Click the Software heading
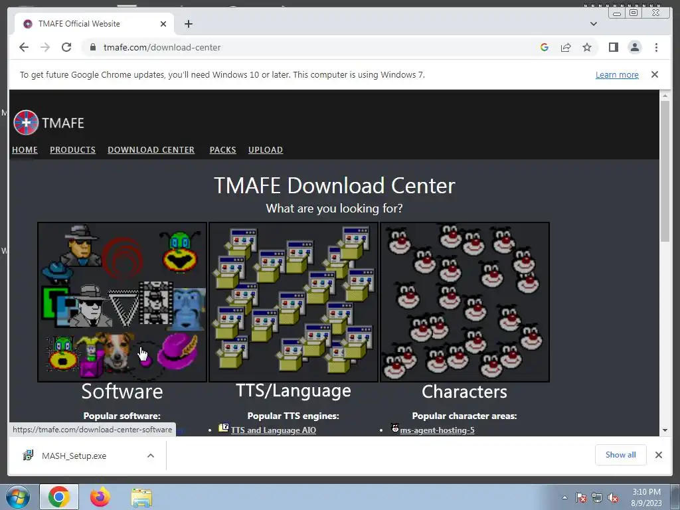This screenshot has width=680, height=510. [x=122, y=391]
